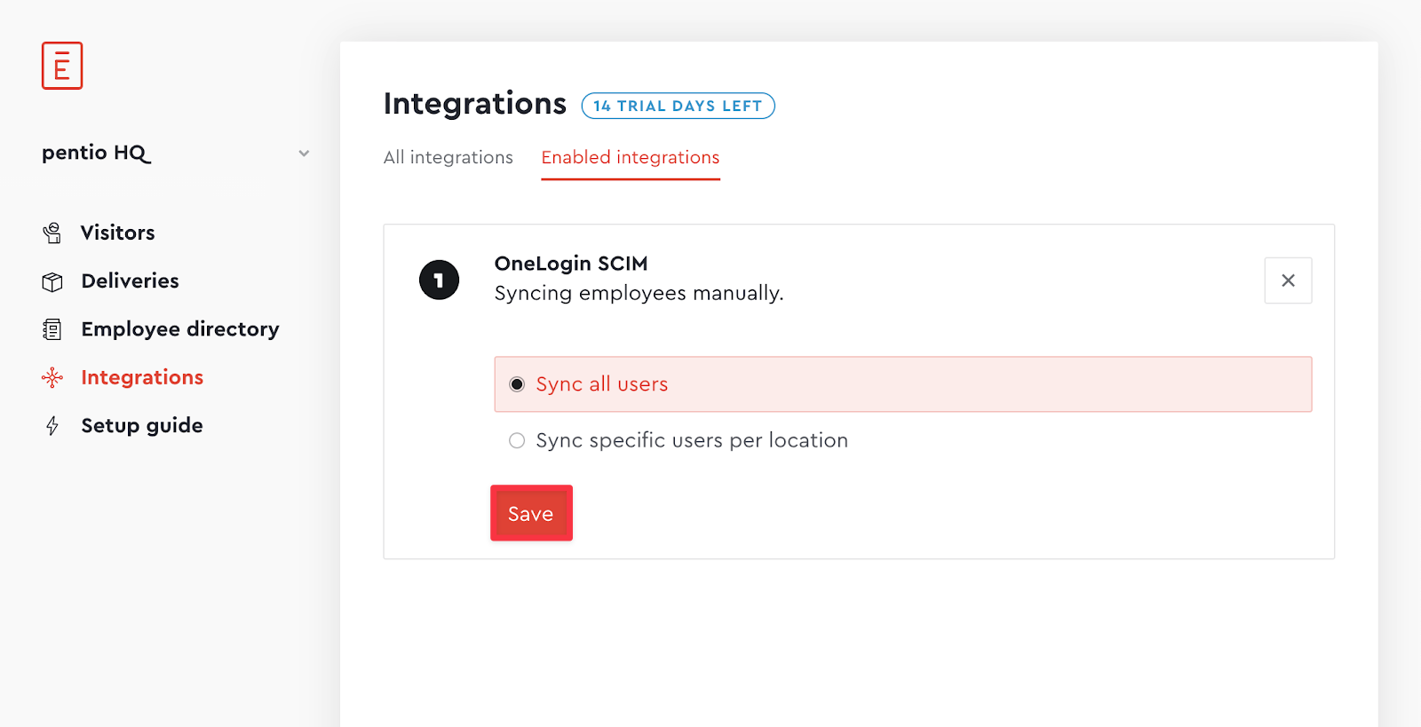Expand the pentio HQ location chevron

(x=304, y=154)
